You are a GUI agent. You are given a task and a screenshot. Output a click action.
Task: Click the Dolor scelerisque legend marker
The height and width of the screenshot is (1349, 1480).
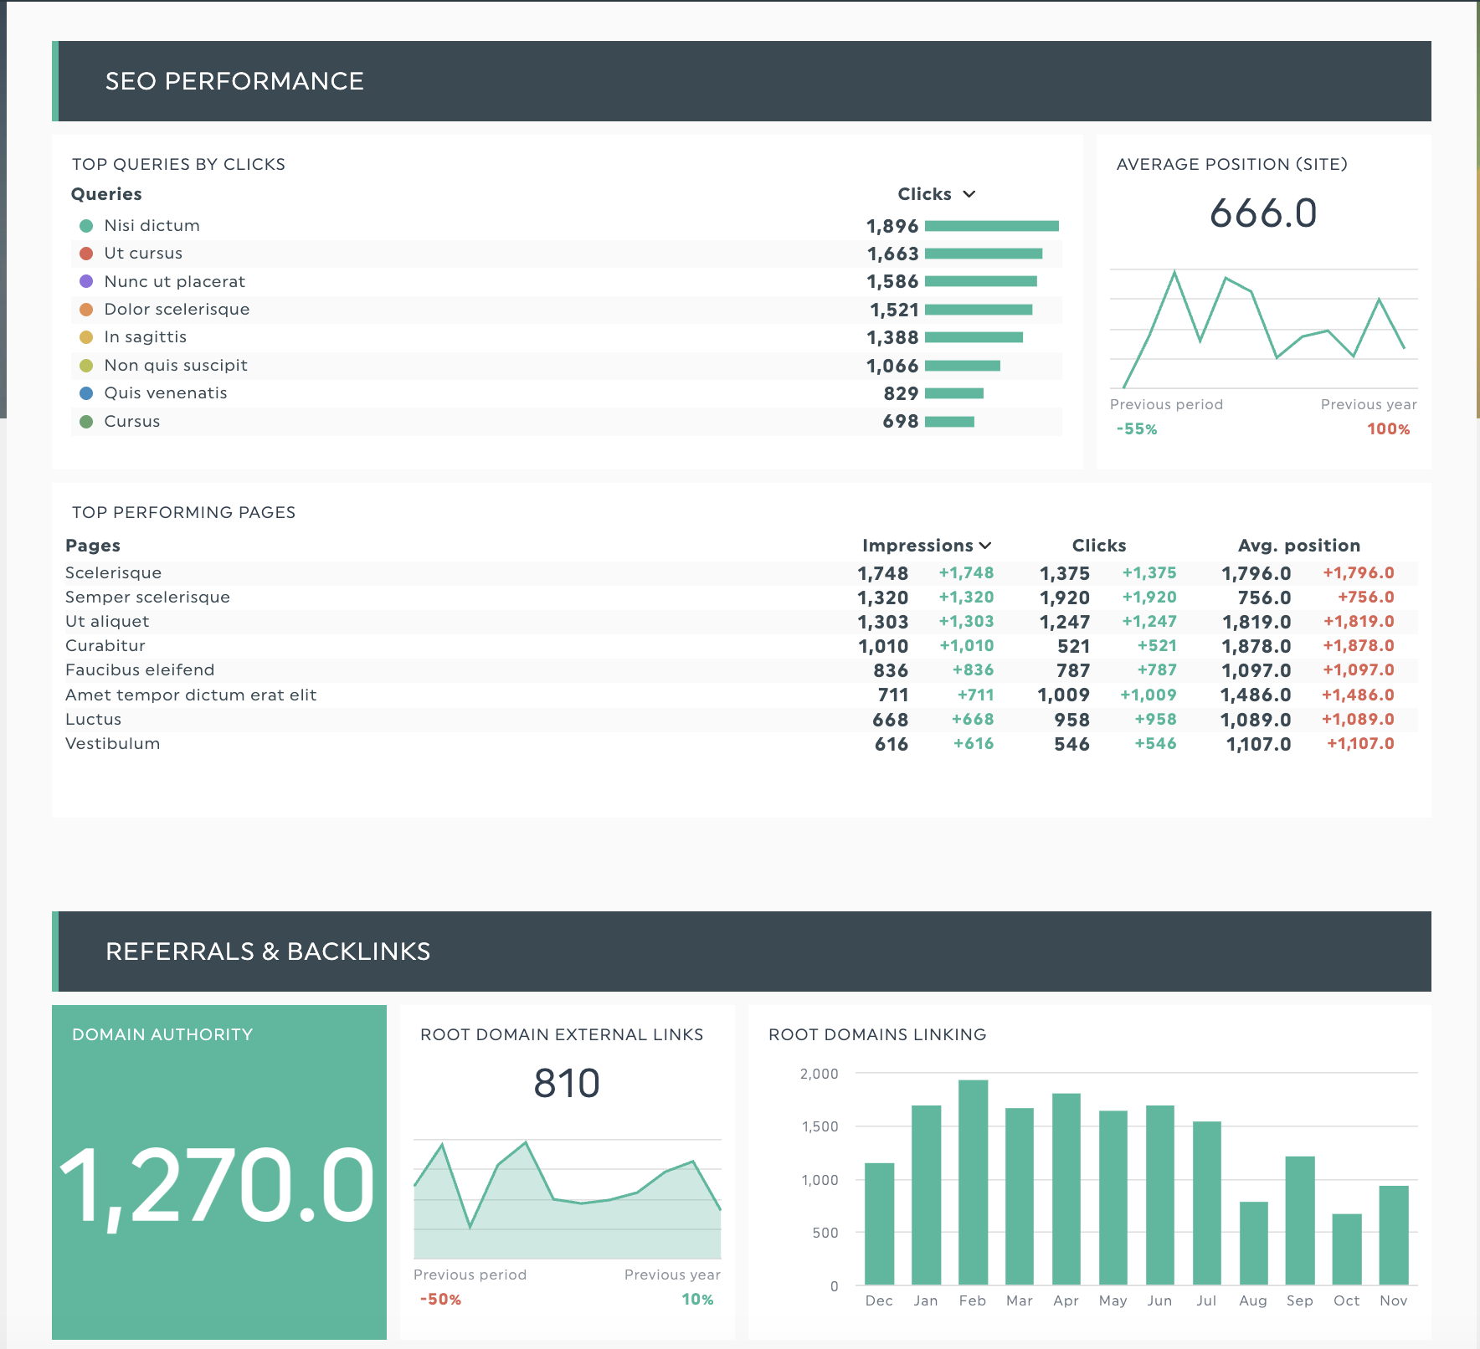[x=86, y=309]
